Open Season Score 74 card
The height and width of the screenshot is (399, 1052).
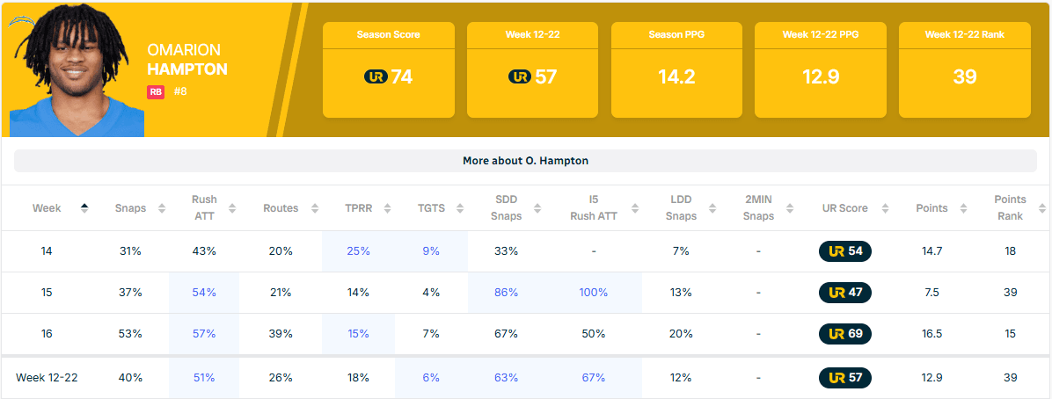388,69
